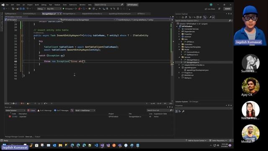Click the Visual Studio logo icon
This screenshot has height=151, width=268.
pyautogui.click(x=3, y=5)
